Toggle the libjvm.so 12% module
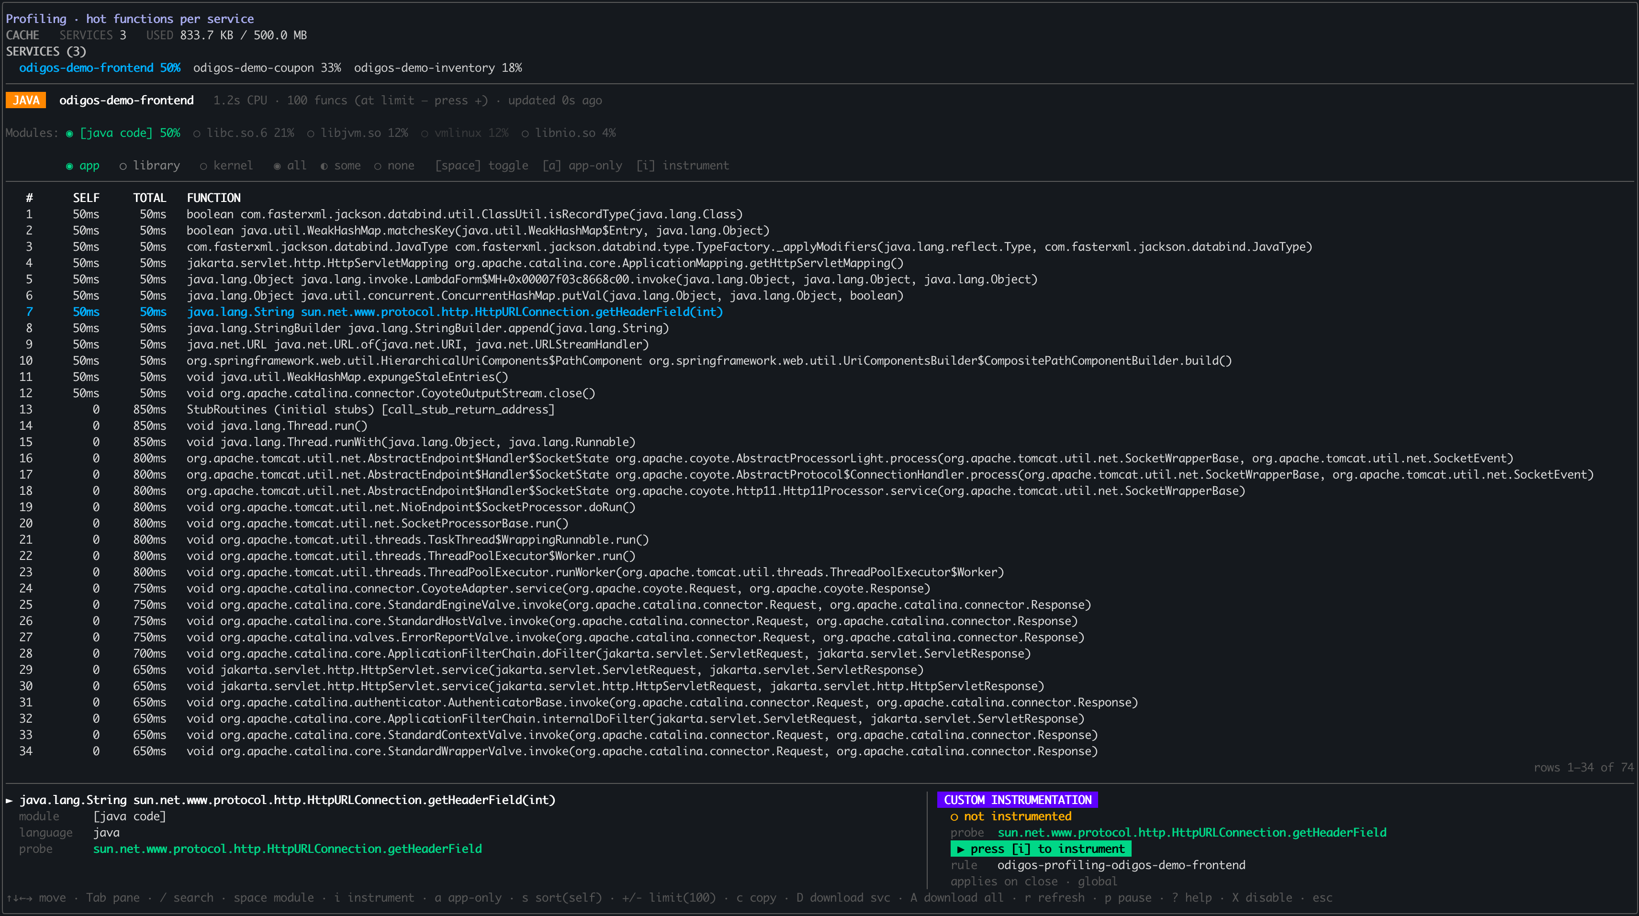This screenshot has width=1639, height=916. pos(358,133)
